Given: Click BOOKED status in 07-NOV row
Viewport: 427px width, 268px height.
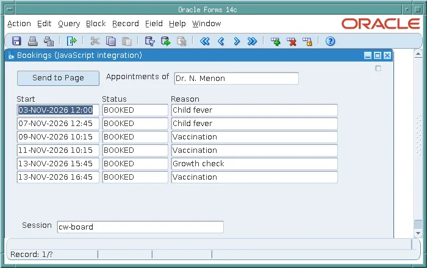Looking at the screenshot, I should 135,124.
